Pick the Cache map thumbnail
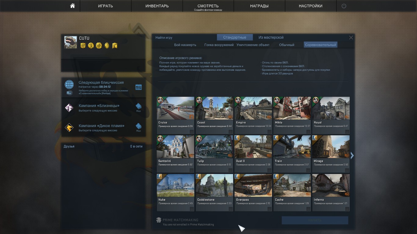Viewport: 417px width, 234px height. (292, 186)
